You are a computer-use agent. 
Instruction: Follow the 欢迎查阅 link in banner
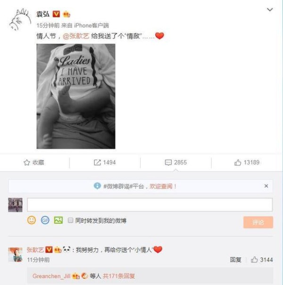pyautogui.click(x=161, y=186)
